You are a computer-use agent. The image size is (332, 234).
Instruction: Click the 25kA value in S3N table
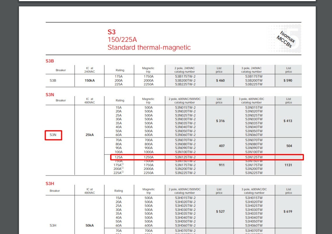tap(90, 135)
